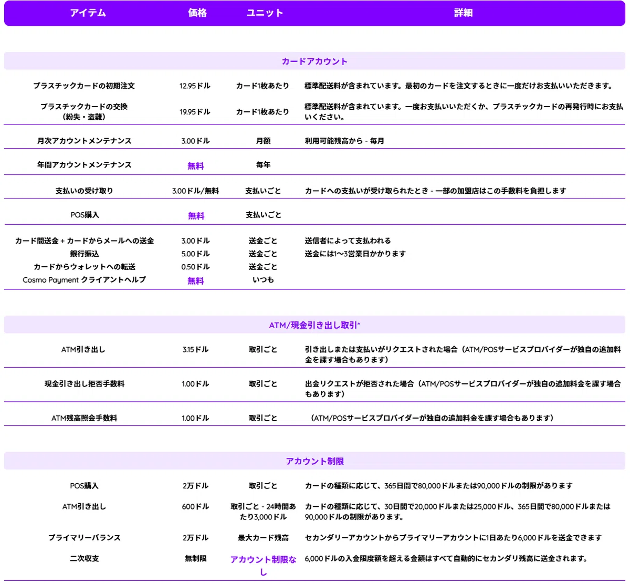Click 1.00ドル in the ATM残高照会手数料 row
This screenshot has height=584, width=630.
tap(195, 418)
